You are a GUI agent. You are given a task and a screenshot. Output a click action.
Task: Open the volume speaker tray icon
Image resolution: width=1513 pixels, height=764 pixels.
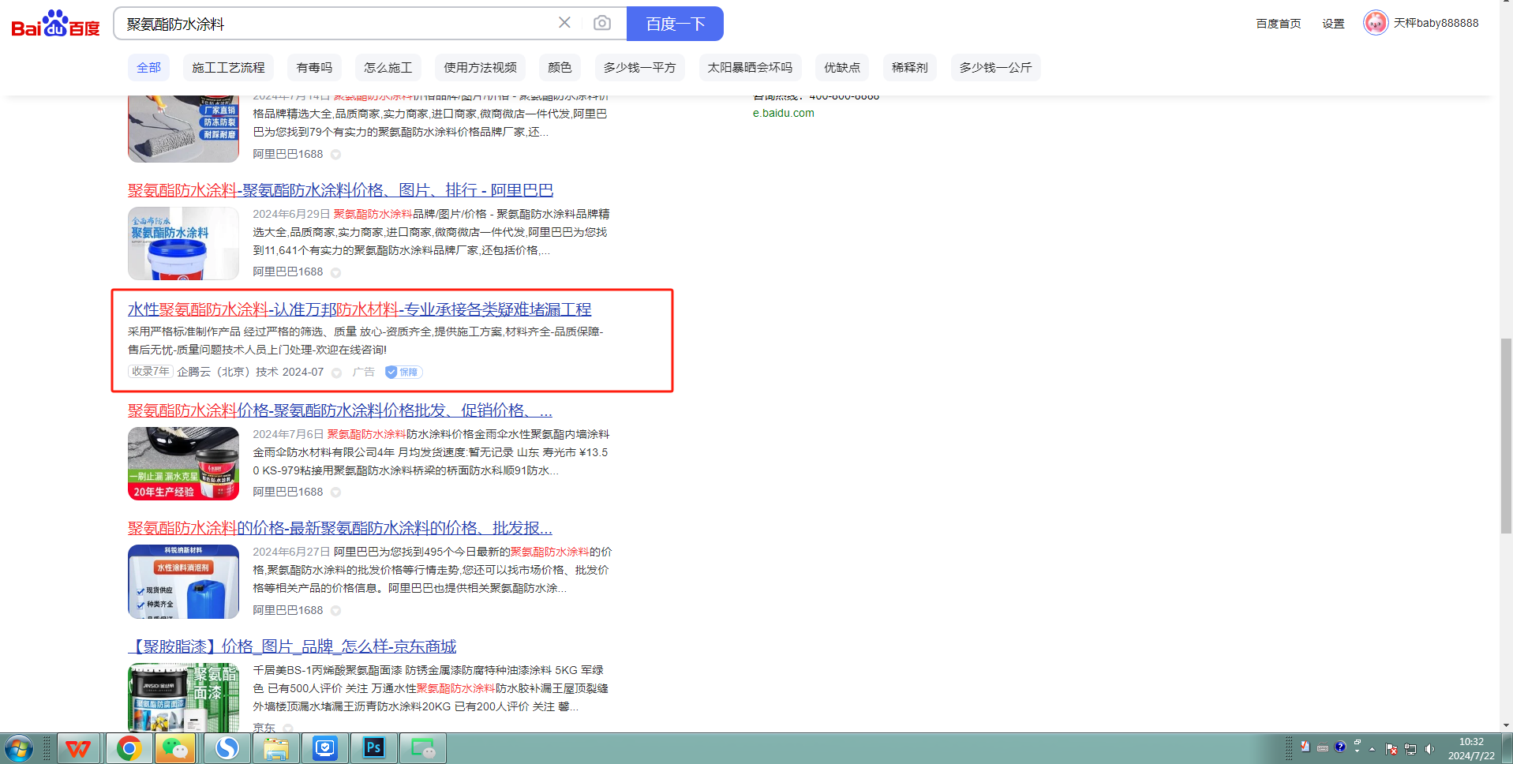[1429, 749]
